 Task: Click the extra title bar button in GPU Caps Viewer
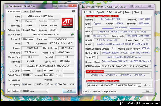pos(131,6)
